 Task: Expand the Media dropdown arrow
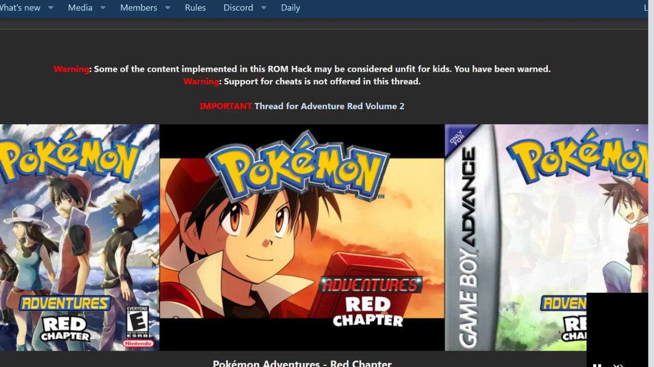tap(103, 8)
